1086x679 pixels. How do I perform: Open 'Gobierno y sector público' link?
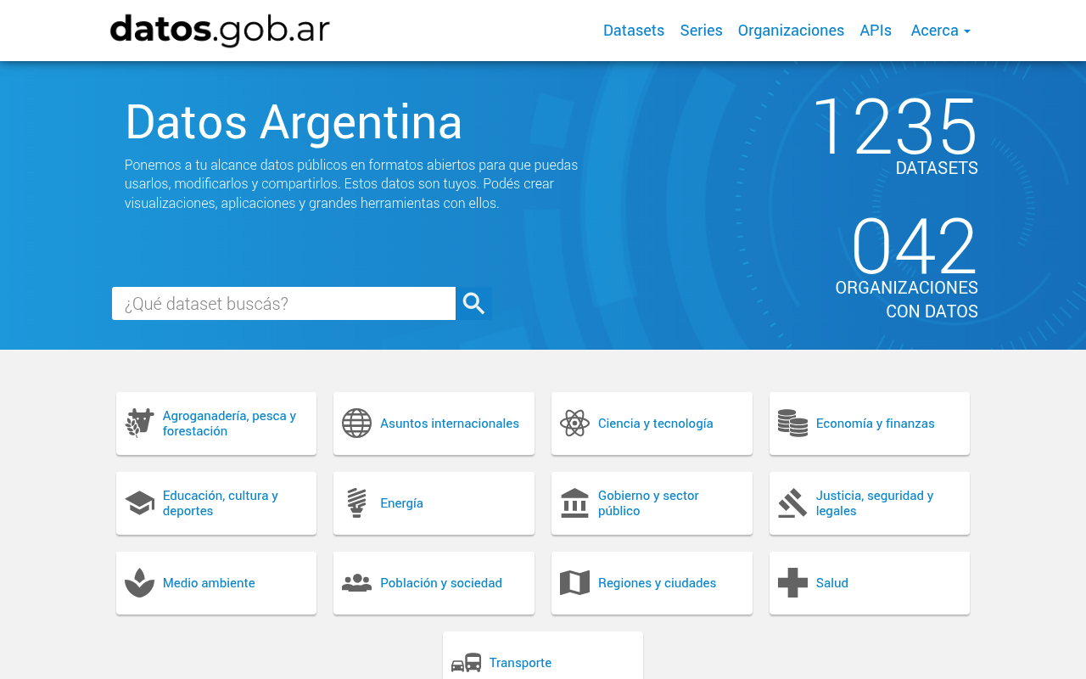(x=648, y=503)
